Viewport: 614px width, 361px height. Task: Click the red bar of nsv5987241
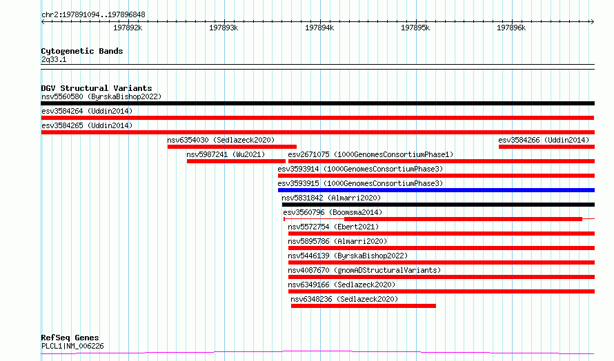[x=236, y=161]
